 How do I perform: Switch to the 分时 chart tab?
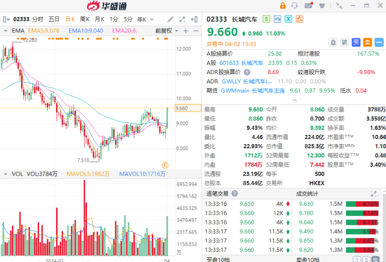[38, 19]
